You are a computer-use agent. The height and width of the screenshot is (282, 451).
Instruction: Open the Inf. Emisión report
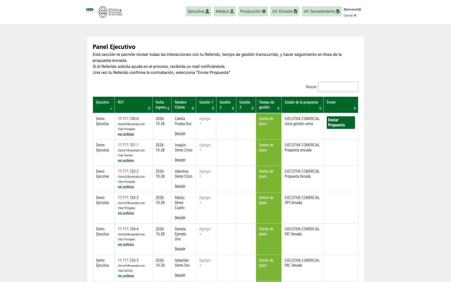click(285, 11)
